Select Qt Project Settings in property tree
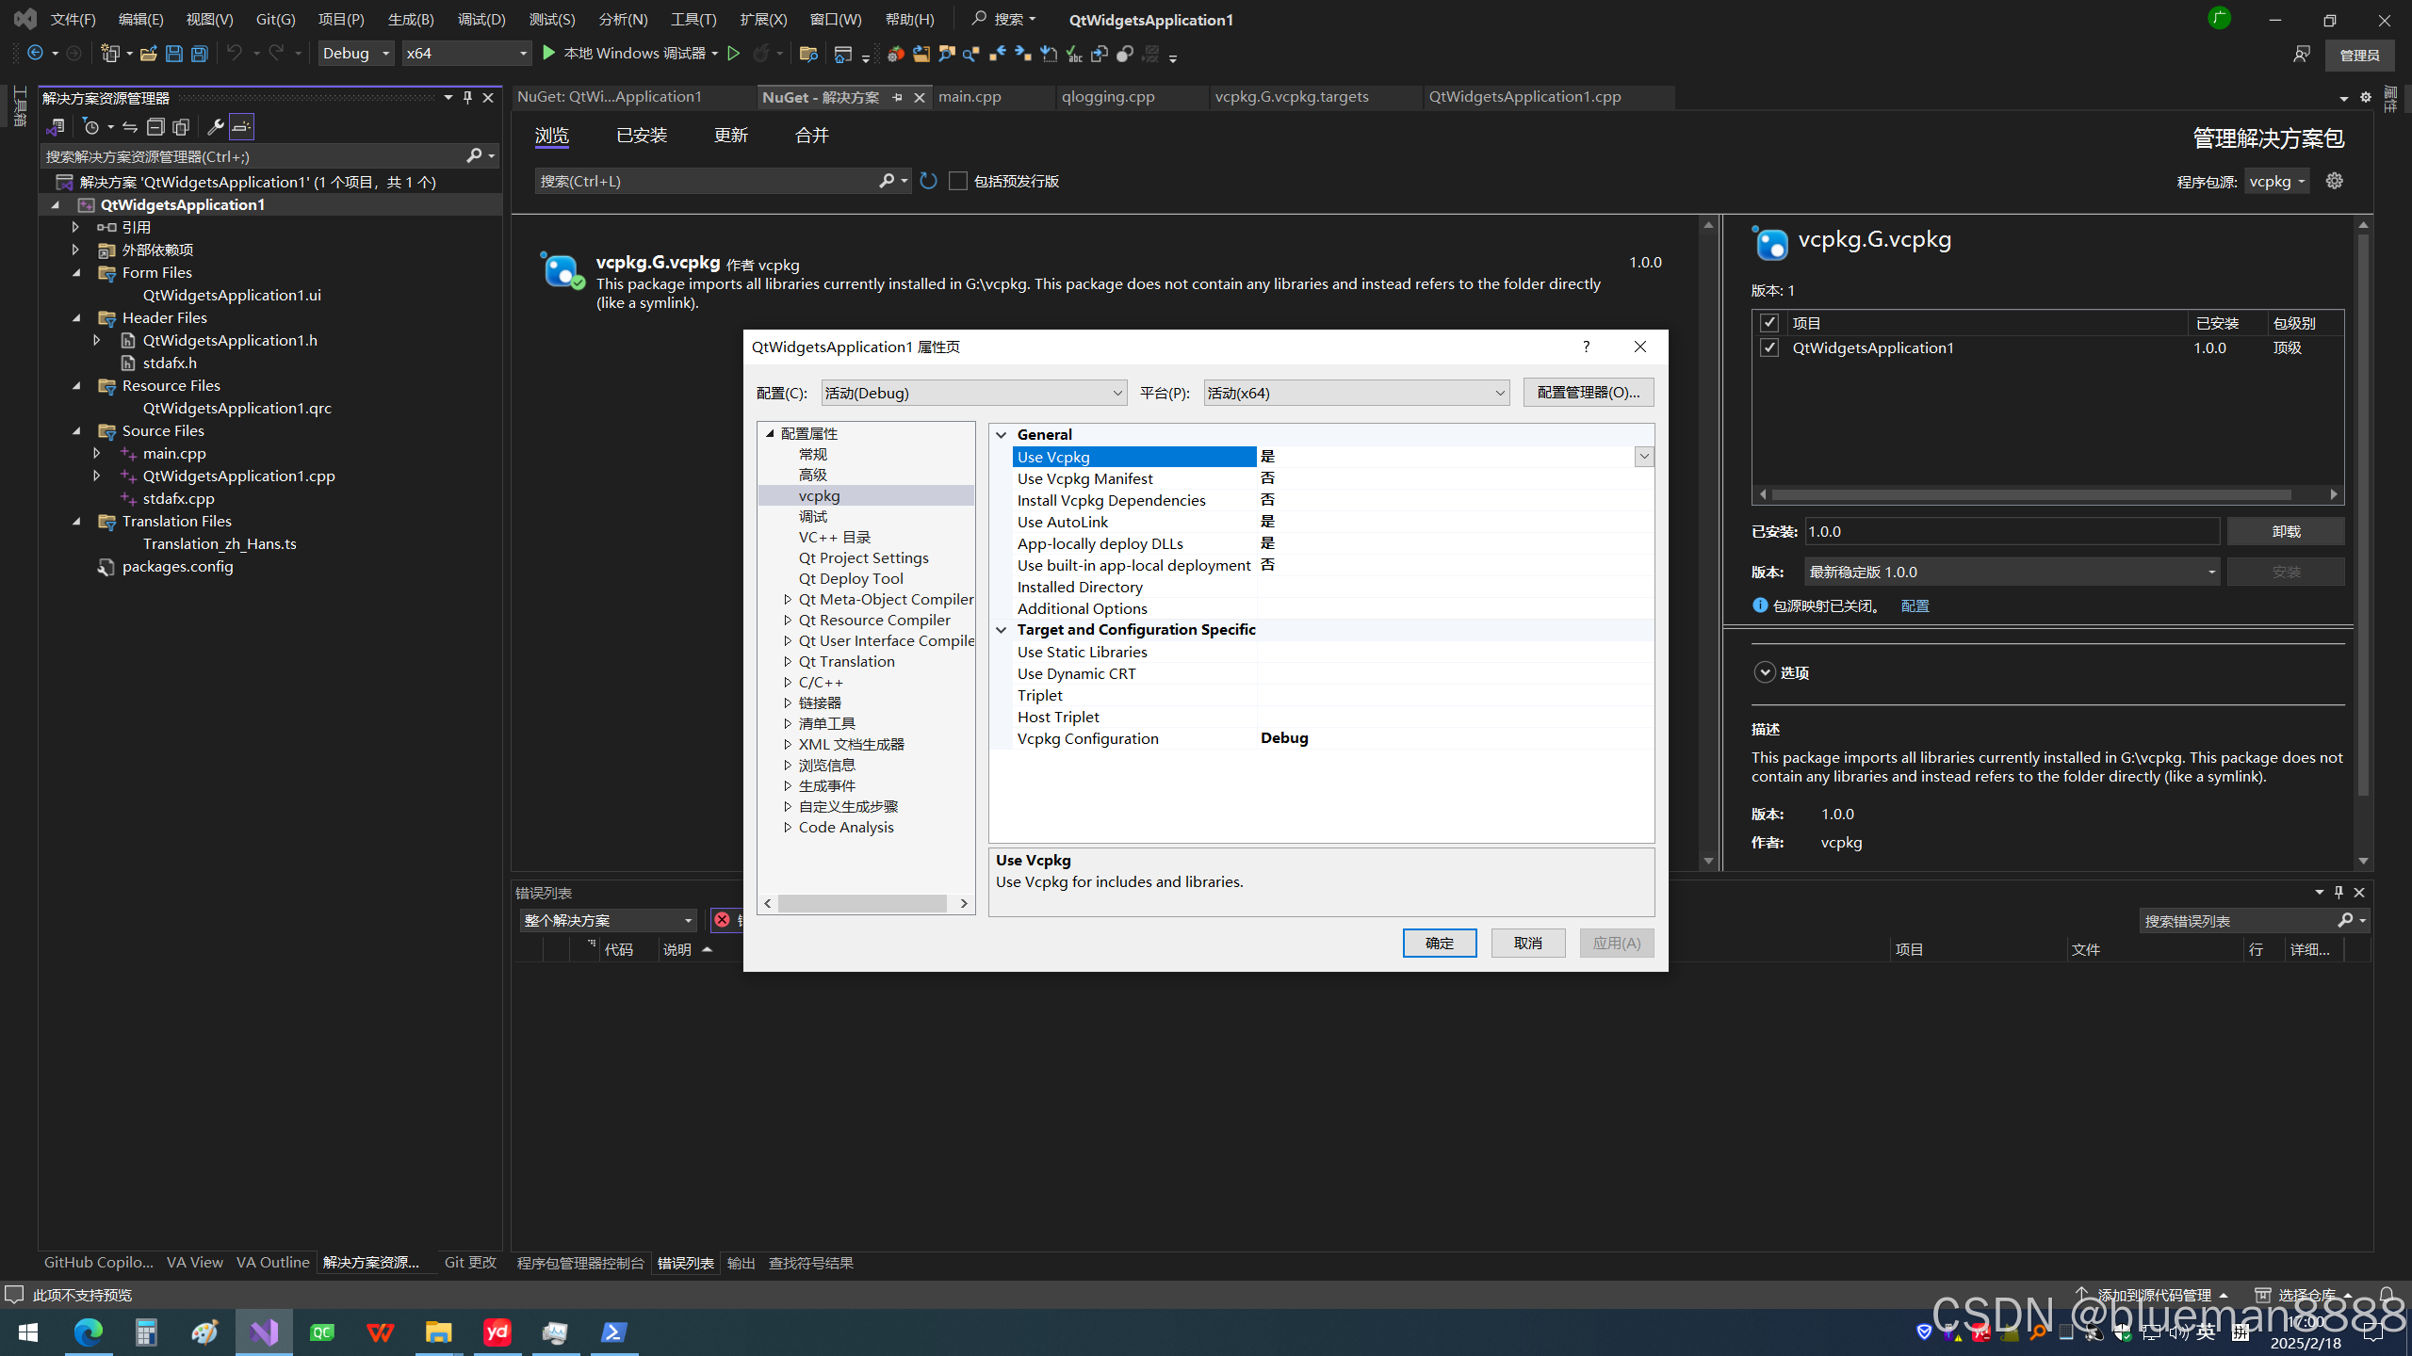Viewport: 2412px width, 1356px height. point(863,557)
